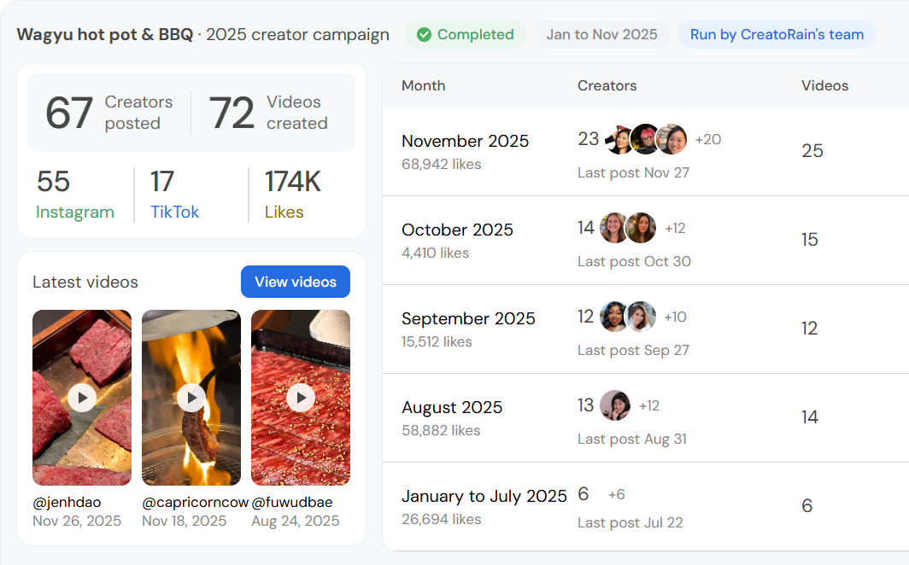Click the Wagyu hot pot & BBQ title

point(105,35)
